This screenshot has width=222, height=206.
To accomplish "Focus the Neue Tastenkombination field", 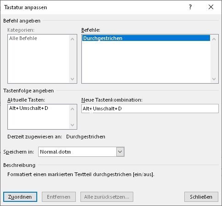I will pyautogui.click(x=150, y=109).
